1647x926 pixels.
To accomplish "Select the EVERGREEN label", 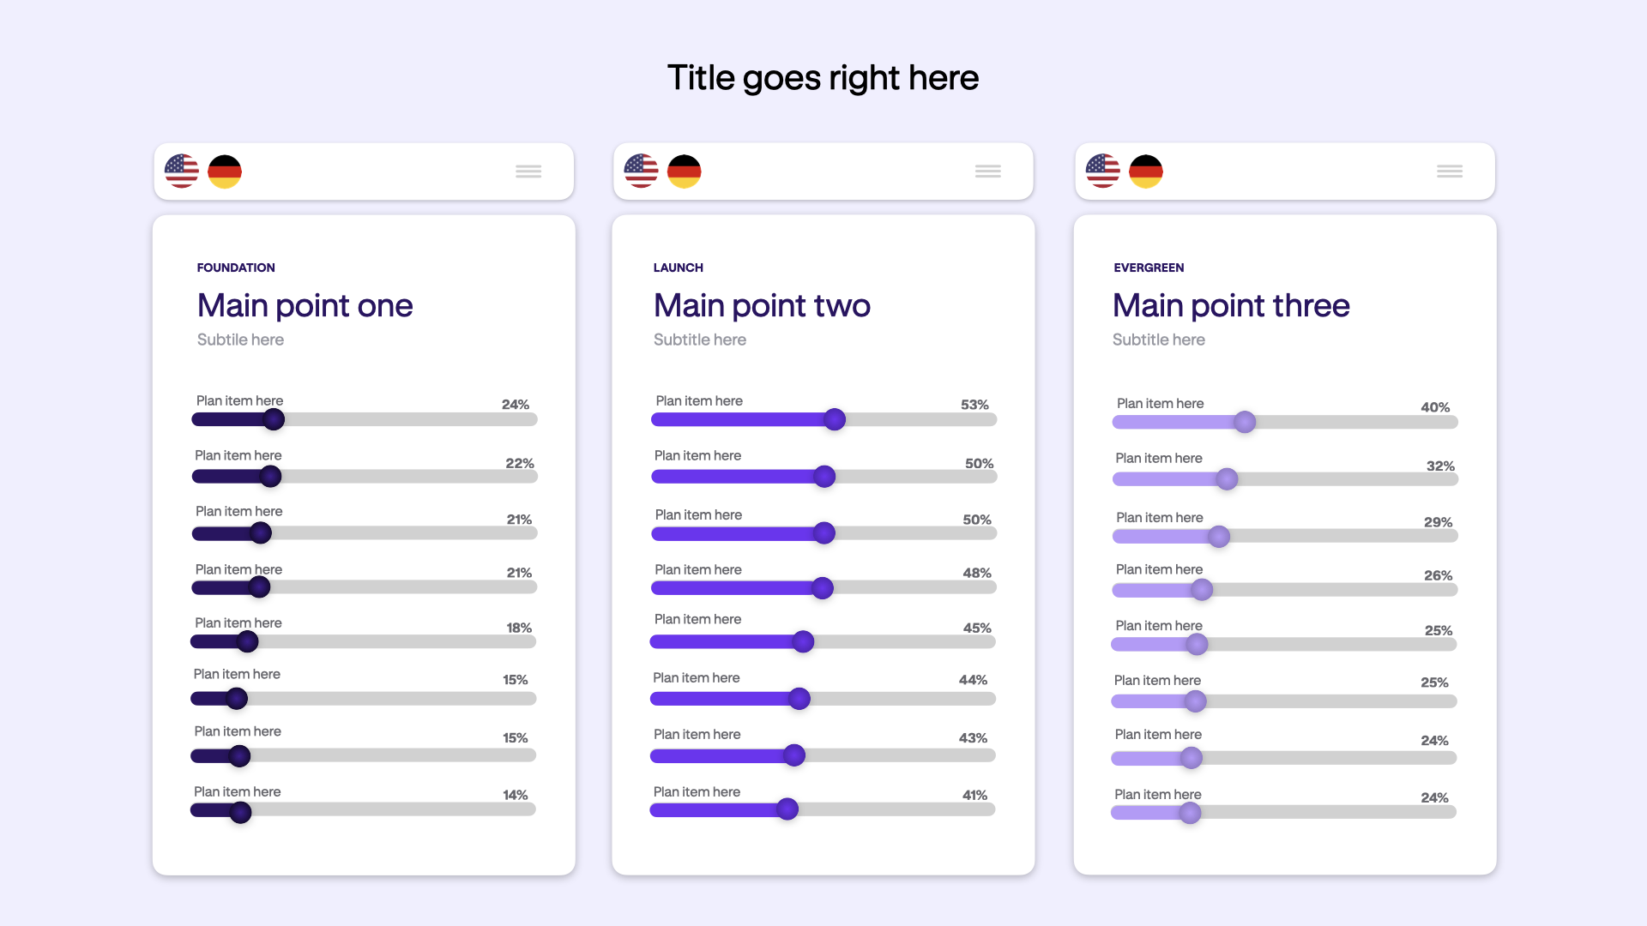I will click(1149, 268).
